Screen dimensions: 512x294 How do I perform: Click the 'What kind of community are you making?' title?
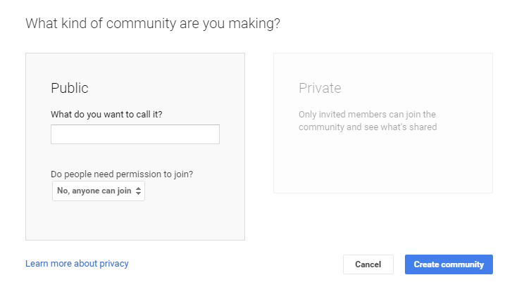[153, 23]
